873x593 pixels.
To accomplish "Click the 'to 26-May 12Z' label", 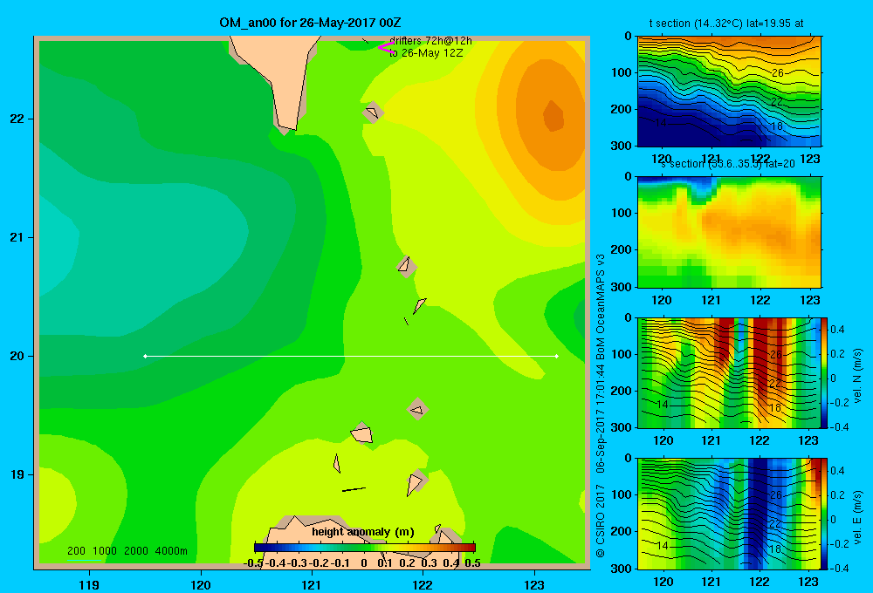I will click(426, 53).
